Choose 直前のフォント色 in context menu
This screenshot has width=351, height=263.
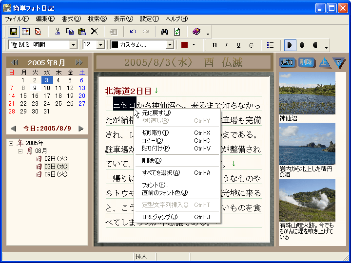177,193
